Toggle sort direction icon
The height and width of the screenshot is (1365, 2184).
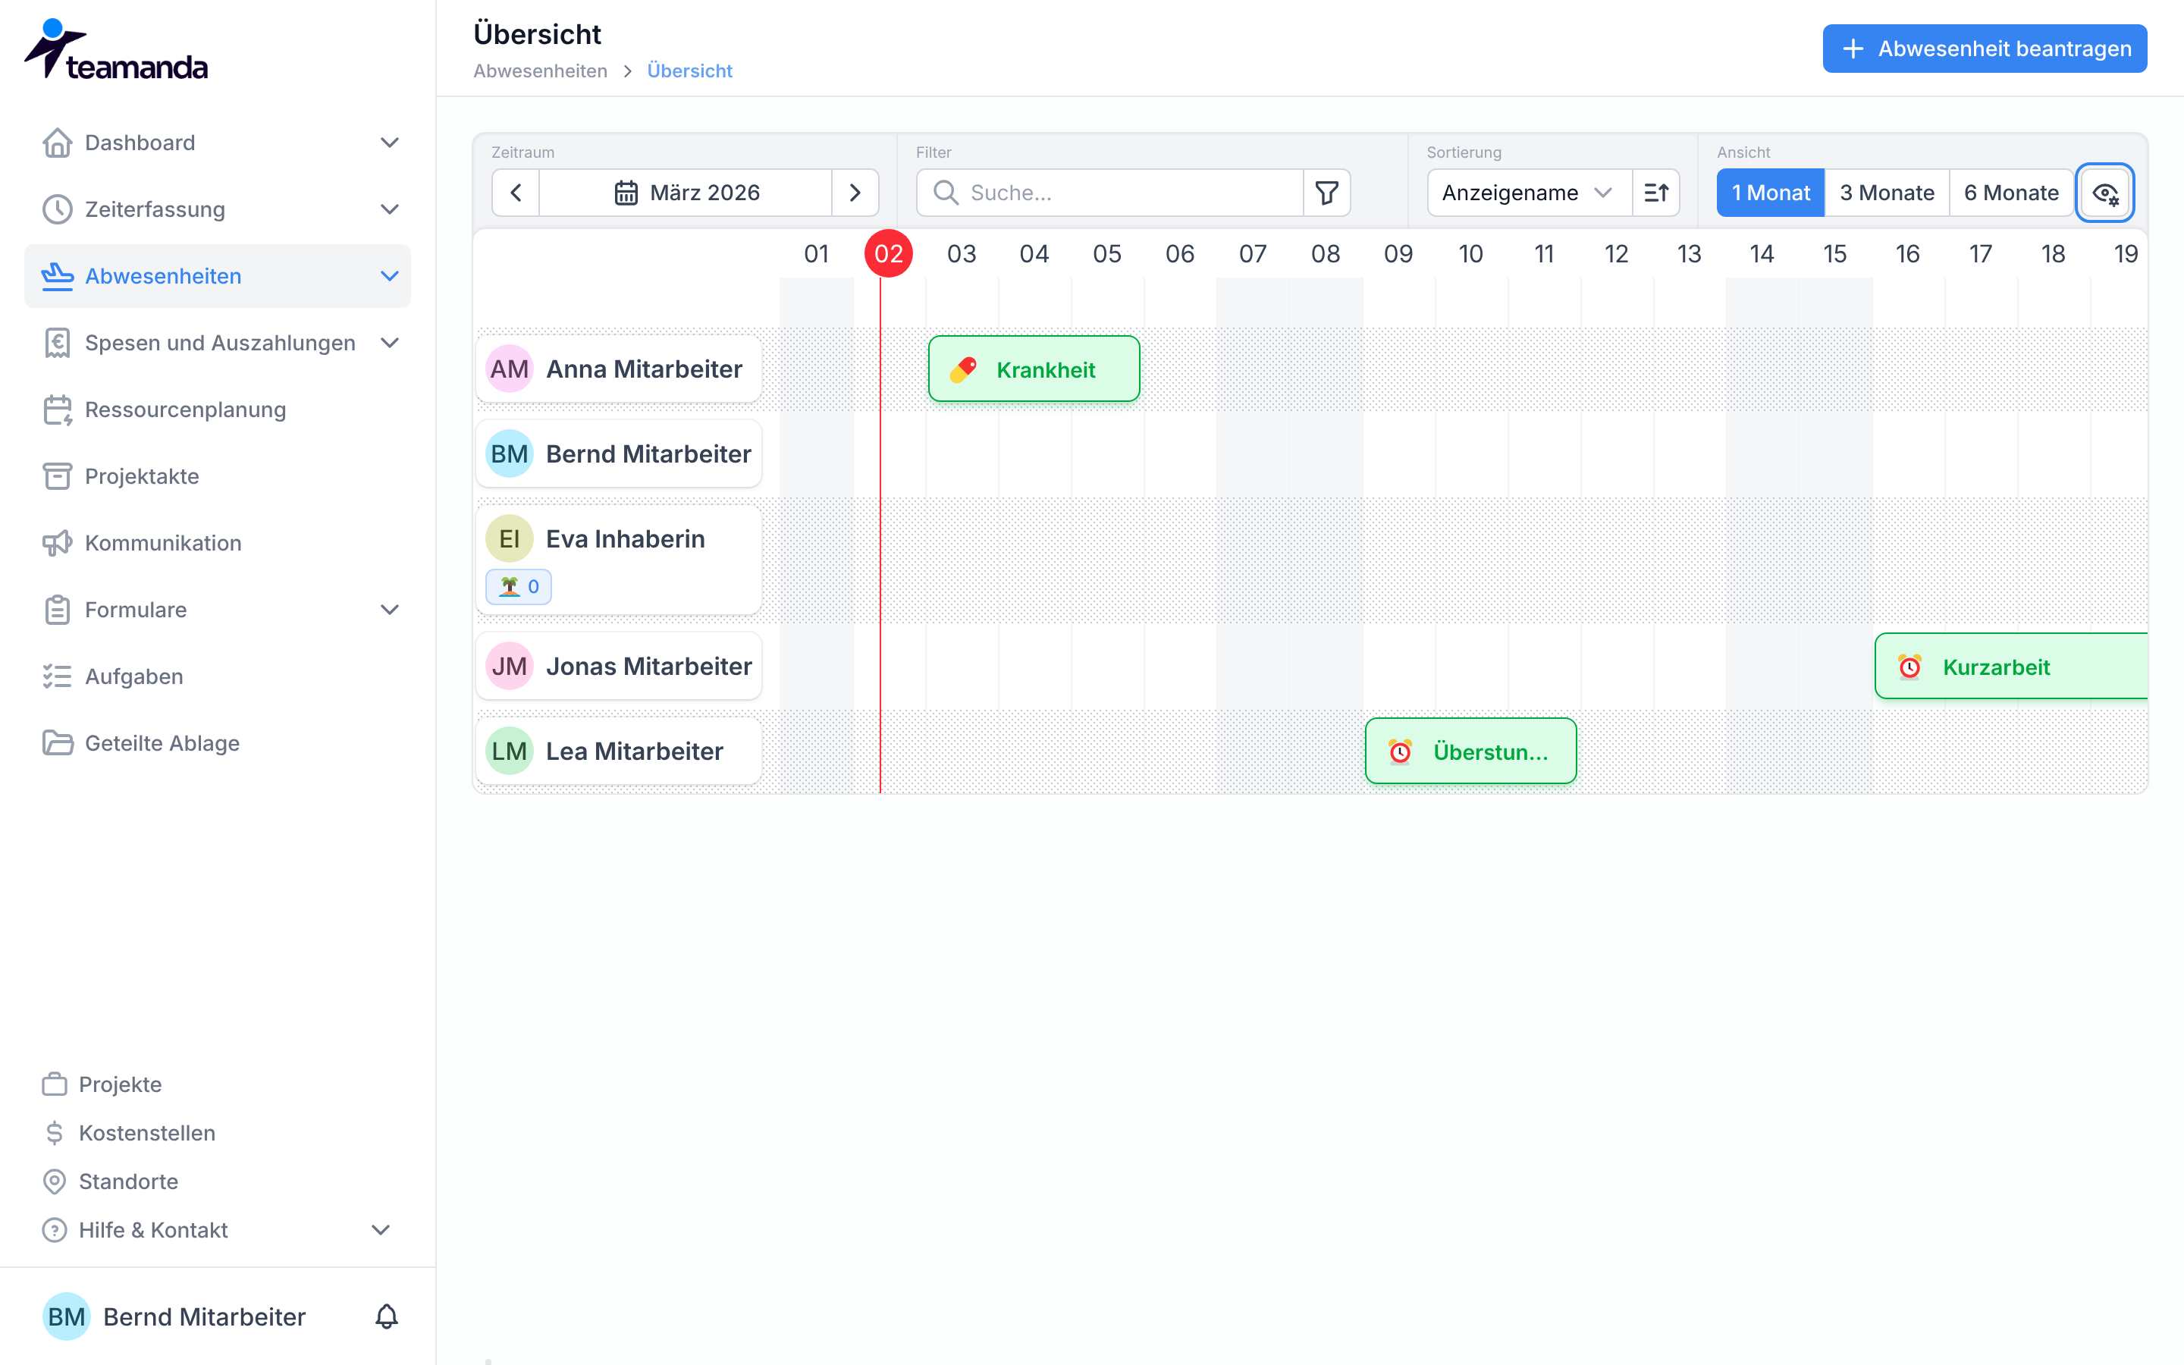click(1656, 193)
